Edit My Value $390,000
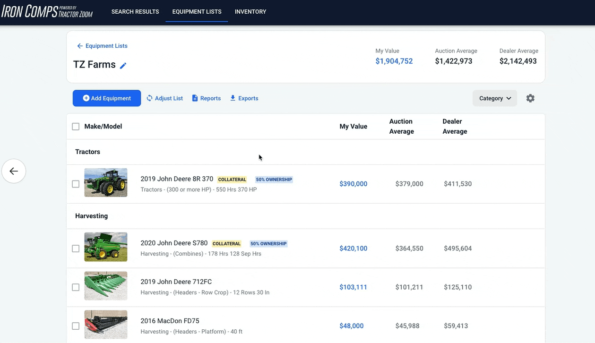The width and height of the screenshot is (595, 343). pyautogui.click(x=354, y=184)
